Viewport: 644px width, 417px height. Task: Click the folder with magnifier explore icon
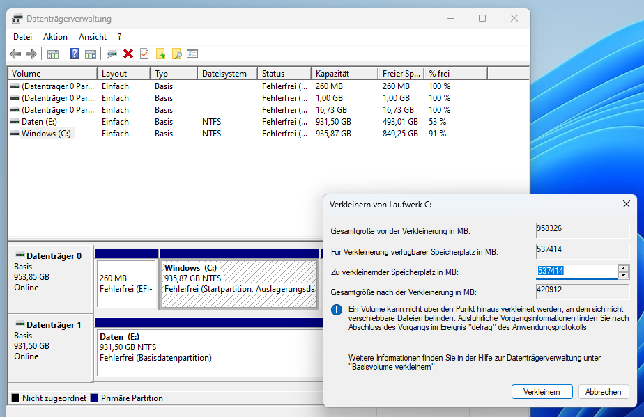pos(176,54)
